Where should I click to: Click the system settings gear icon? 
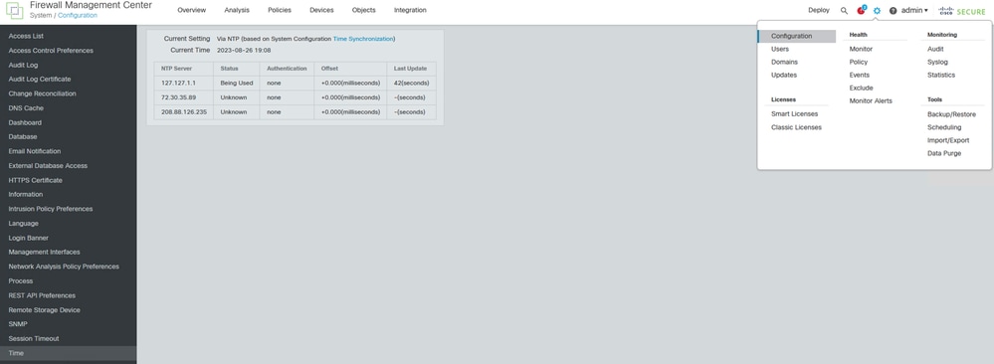click(878, 10)
